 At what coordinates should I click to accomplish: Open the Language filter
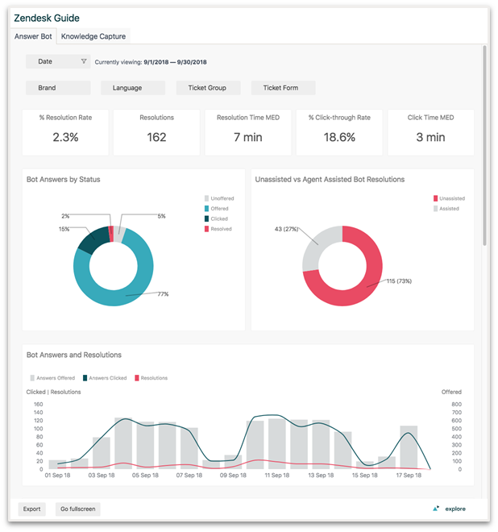click(x=133, y=88)
